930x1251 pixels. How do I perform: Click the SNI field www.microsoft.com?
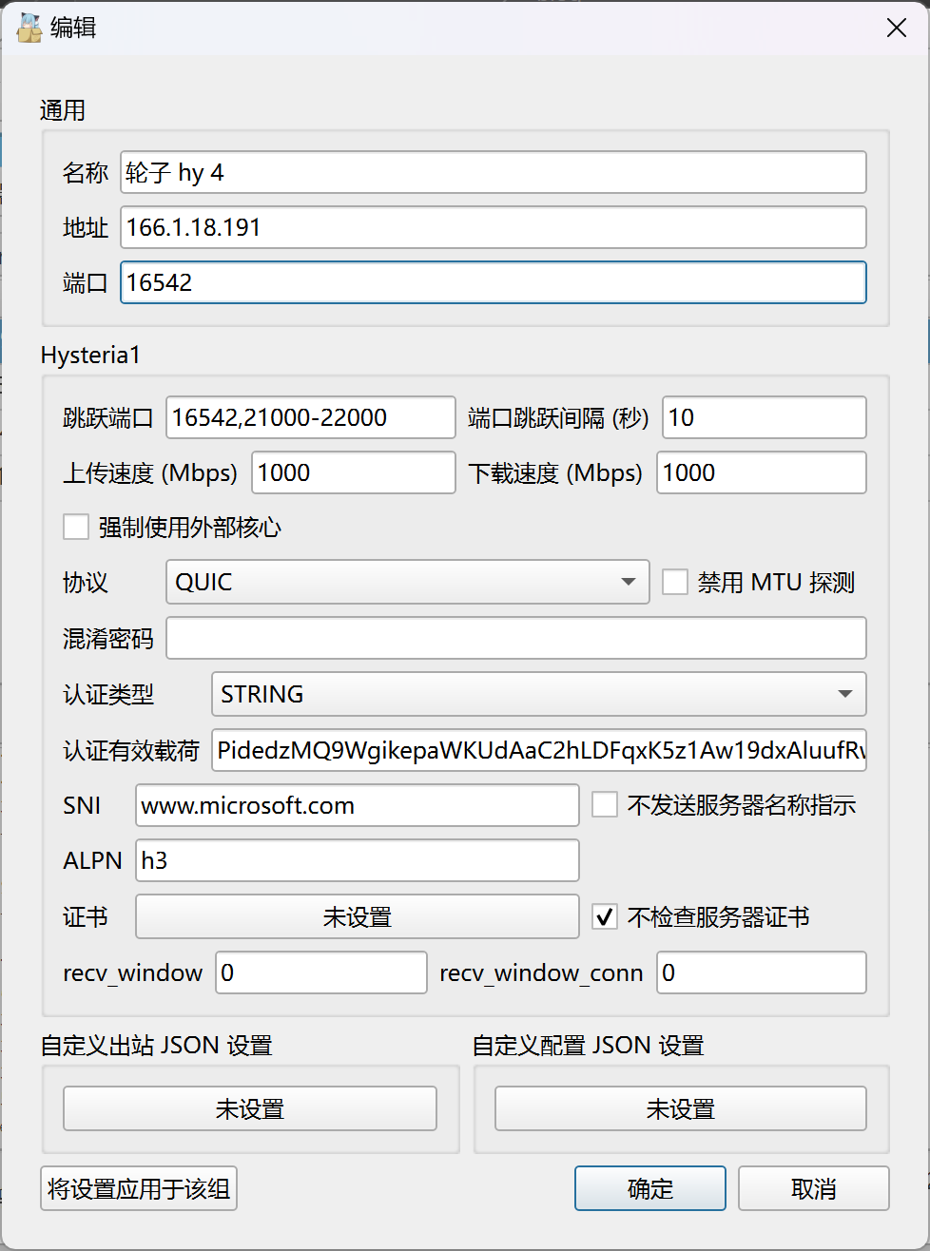[358, 805]
